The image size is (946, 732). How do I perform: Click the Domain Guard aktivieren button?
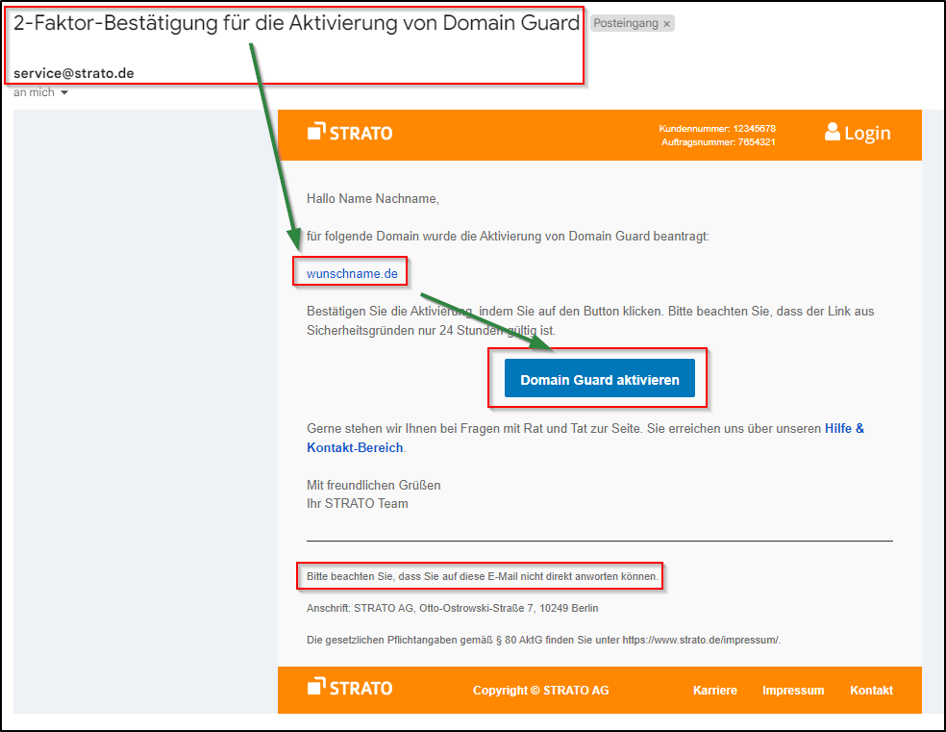tap(598, 379)
